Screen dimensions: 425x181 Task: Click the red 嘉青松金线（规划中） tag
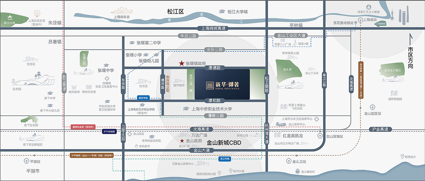(83, 127)
